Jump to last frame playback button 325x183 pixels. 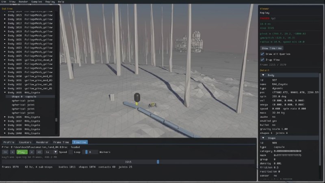tap(39, 152)
